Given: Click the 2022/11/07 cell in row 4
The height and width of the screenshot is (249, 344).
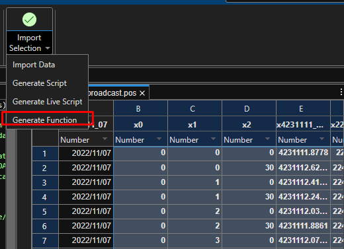Looking at the screenshot, I should 86,197.
